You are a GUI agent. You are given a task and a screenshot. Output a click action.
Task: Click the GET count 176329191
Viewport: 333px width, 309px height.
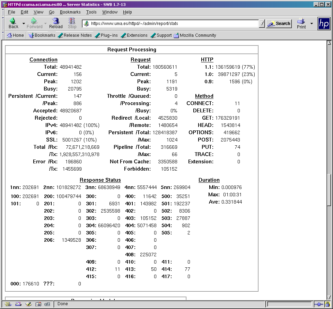pos(227,118)
